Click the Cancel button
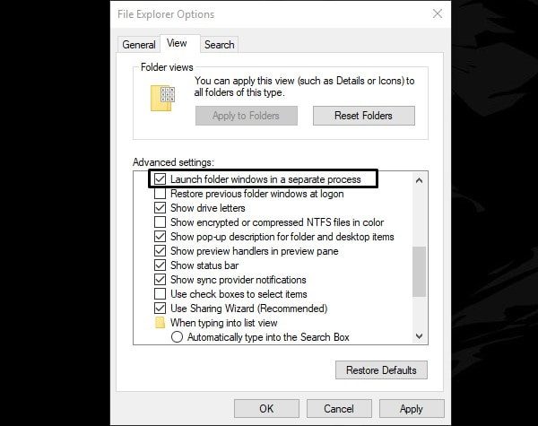 339,408
